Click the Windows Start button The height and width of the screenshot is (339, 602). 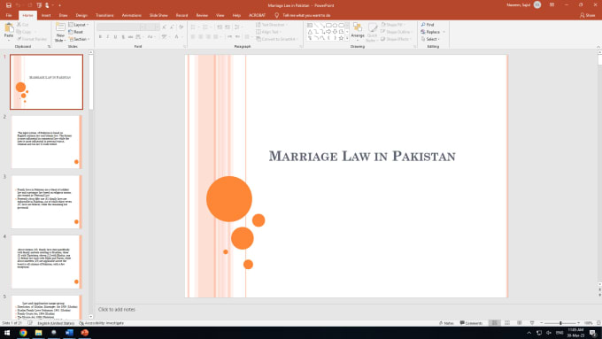(x=7, y=333)
